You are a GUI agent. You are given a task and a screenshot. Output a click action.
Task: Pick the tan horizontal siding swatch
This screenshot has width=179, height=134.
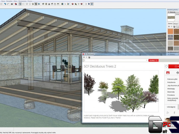click(x=176, y=43)
